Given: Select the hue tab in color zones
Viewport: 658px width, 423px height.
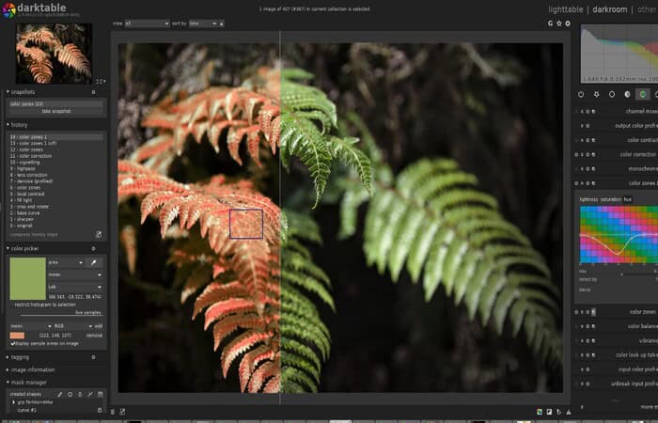Looking at the screenshot, I should (627, 199).
